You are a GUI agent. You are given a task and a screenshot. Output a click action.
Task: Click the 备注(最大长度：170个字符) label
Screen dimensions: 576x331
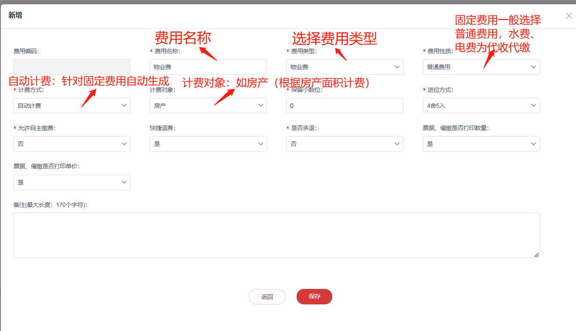coord(51,205)
